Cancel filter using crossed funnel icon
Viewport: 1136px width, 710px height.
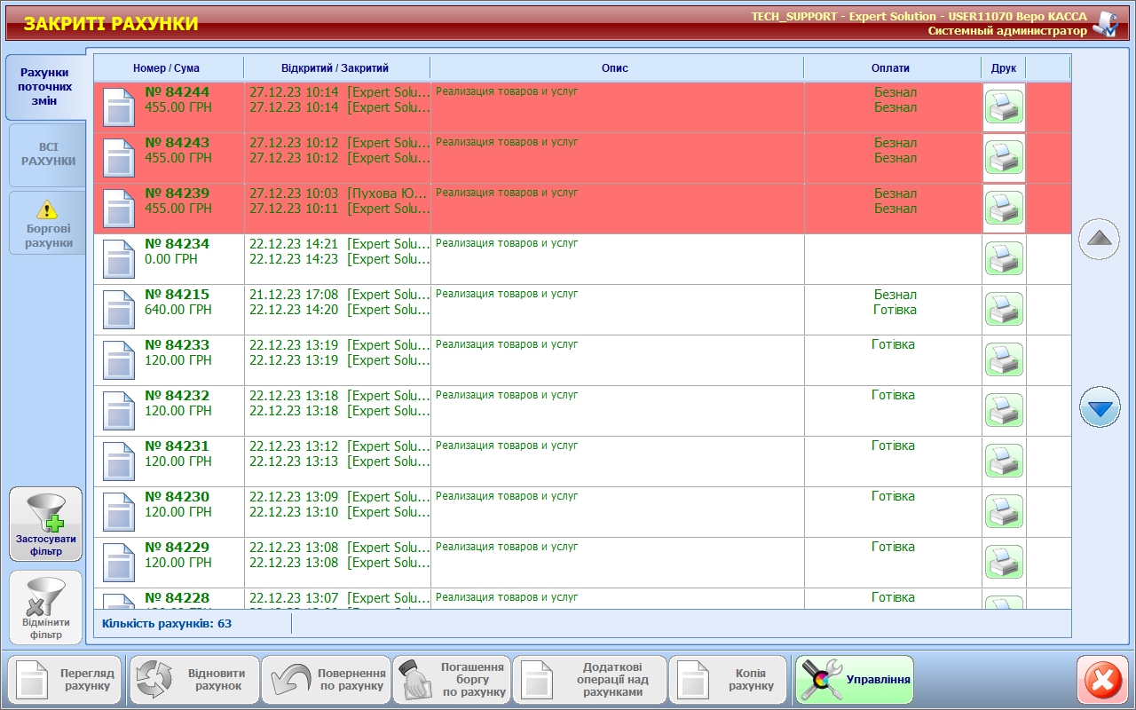46,608
